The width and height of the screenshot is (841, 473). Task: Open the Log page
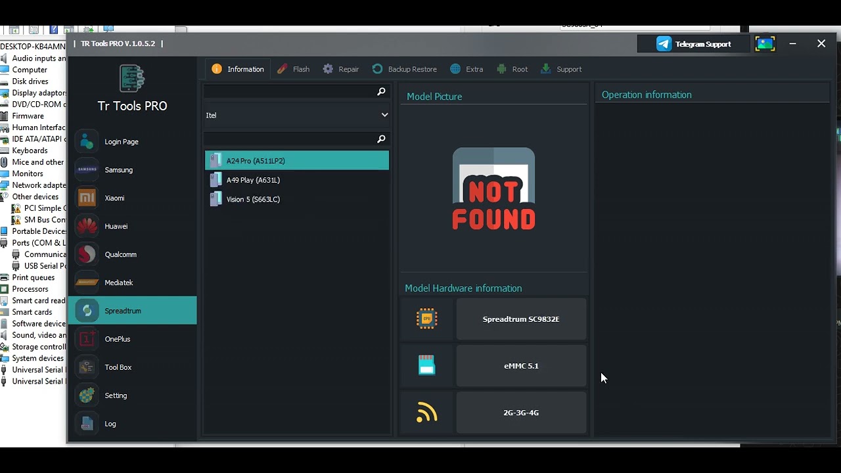[132, 424]
